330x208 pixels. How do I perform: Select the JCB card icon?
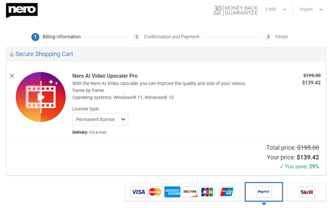(207, 192)
